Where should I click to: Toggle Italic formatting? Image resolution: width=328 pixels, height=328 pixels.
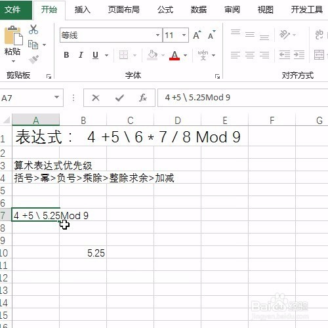click(81, 55)
